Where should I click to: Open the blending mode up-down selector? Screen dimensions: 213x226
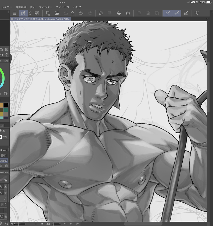click(x=5, y=199)
